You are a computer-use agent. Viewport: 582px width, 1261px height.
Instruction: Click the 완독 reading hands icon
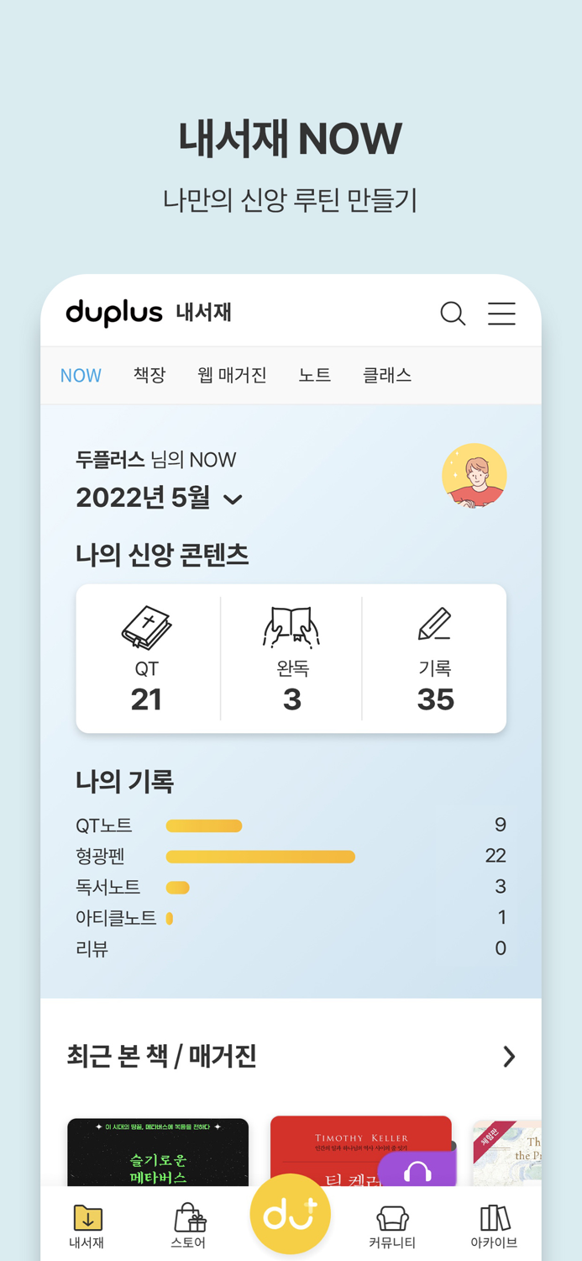click(x=291, y=625)
